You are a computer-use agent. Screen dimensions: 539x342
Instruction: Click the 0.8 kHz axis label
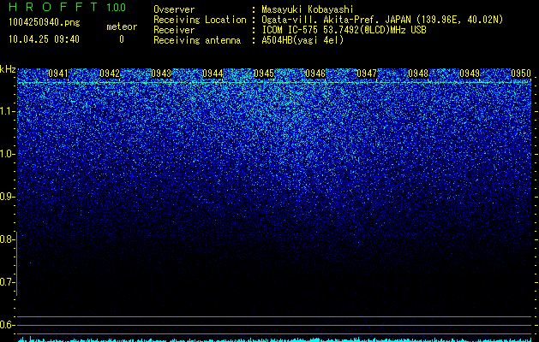tap(7, 239)
